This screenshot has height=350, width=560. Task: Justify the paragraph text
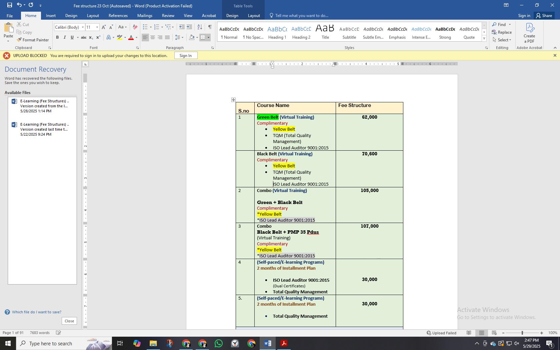click(167, 37)
